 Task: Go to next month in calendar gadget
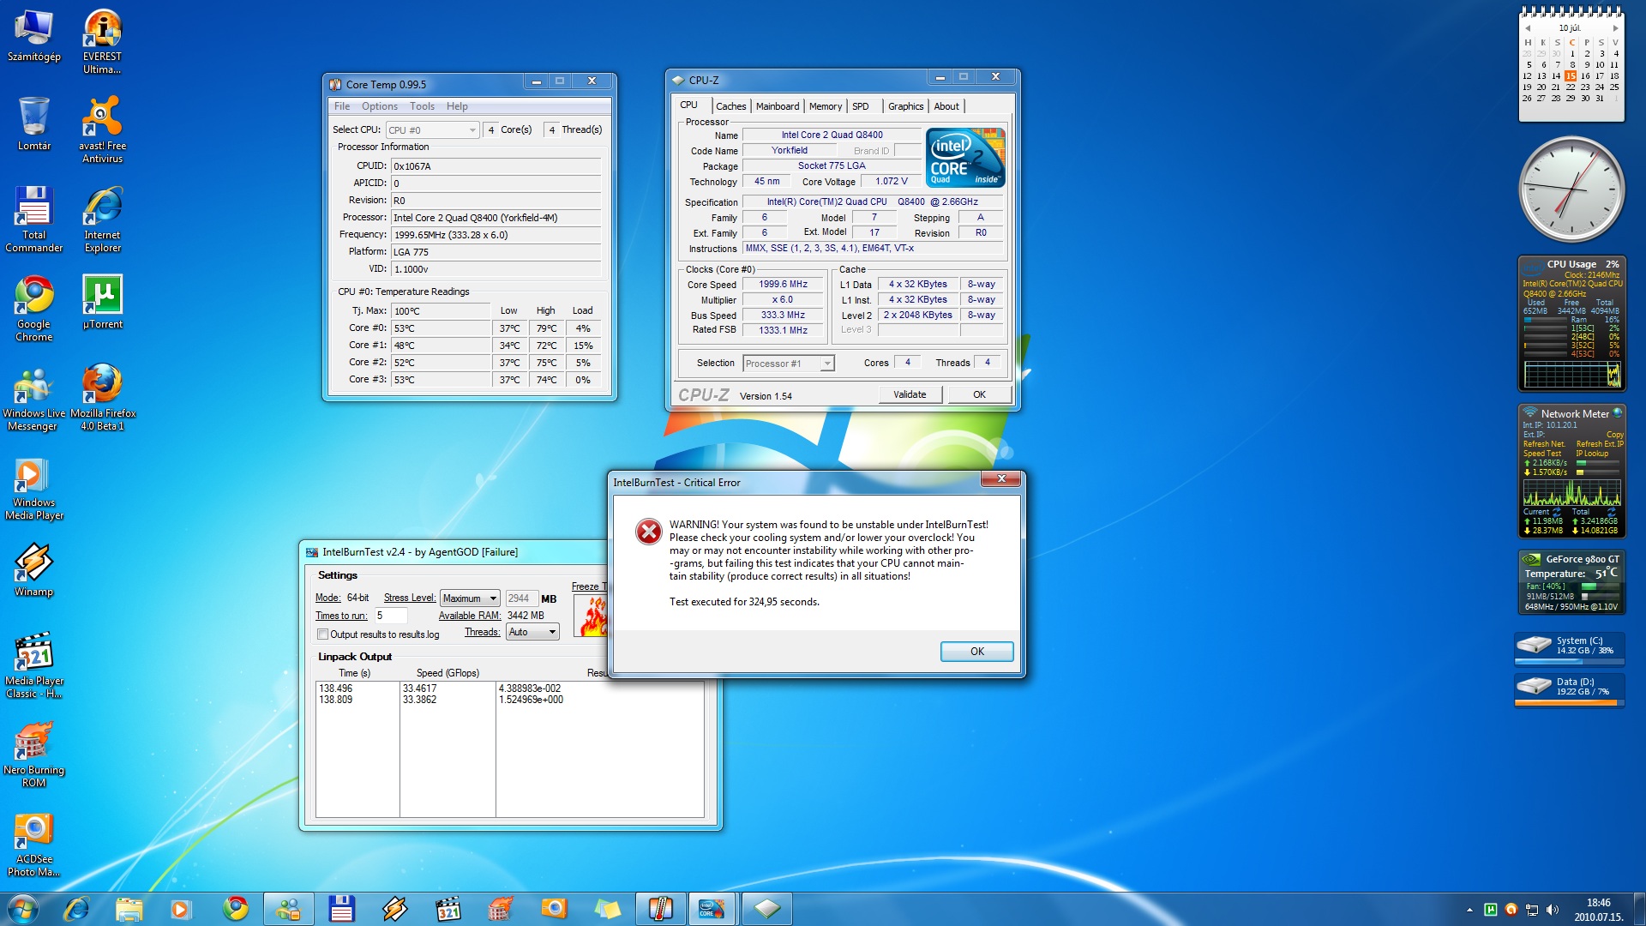click(1616, 28)
